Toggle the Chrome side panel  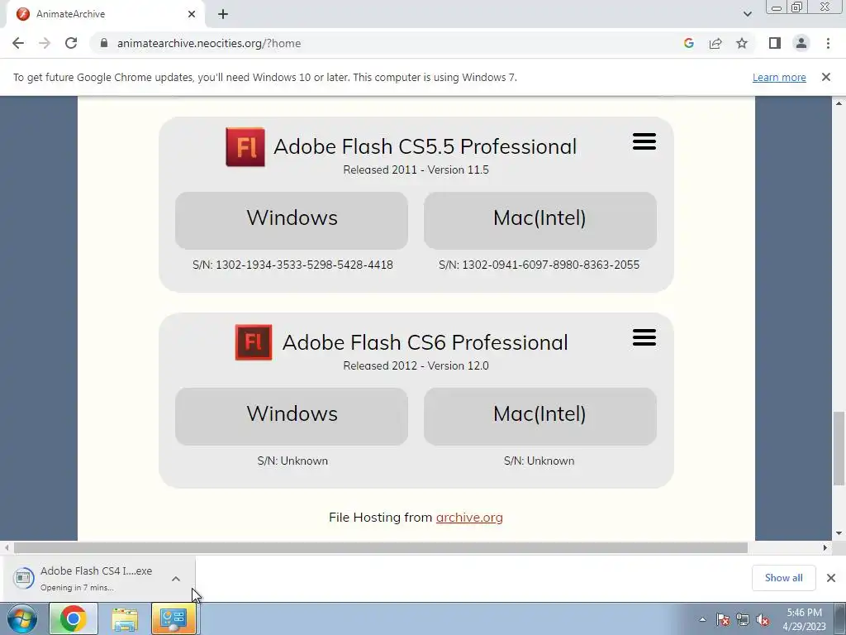[x=775, y=43]
